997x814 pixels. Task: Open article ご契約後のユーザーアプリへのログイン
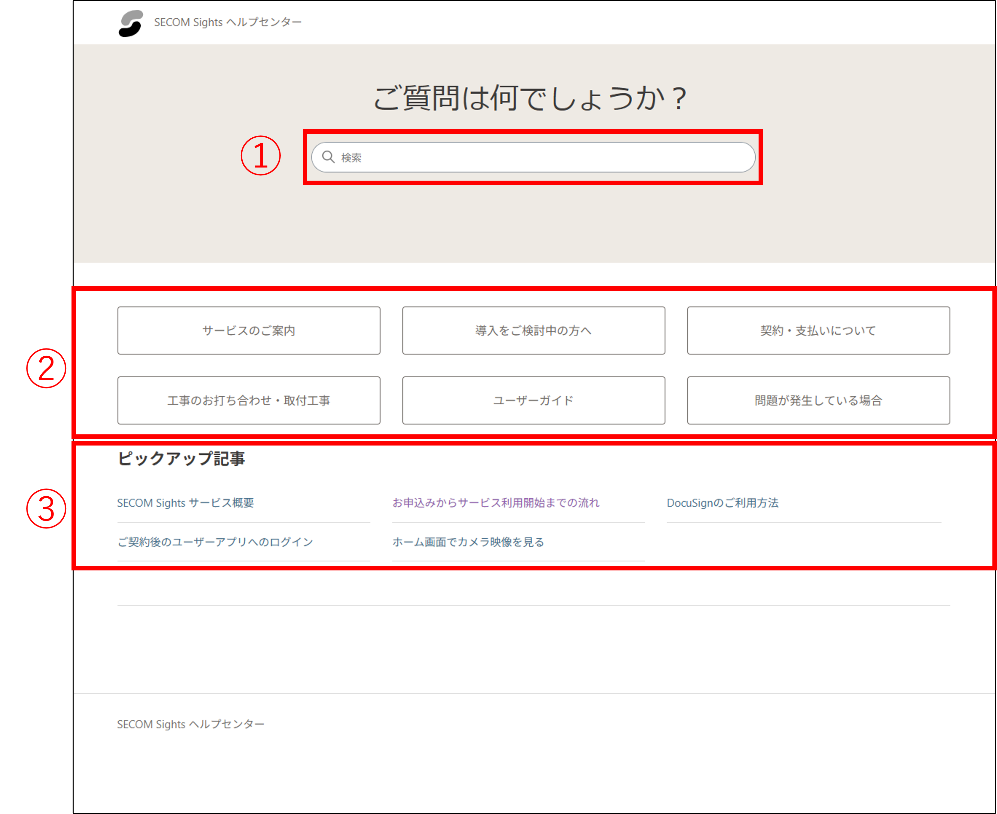(215, 542)
